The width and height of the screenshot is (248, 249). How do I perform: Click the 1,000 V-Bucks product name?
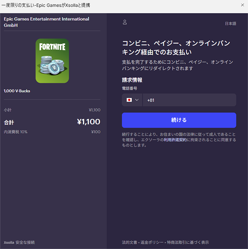click(x=17, y=91)
